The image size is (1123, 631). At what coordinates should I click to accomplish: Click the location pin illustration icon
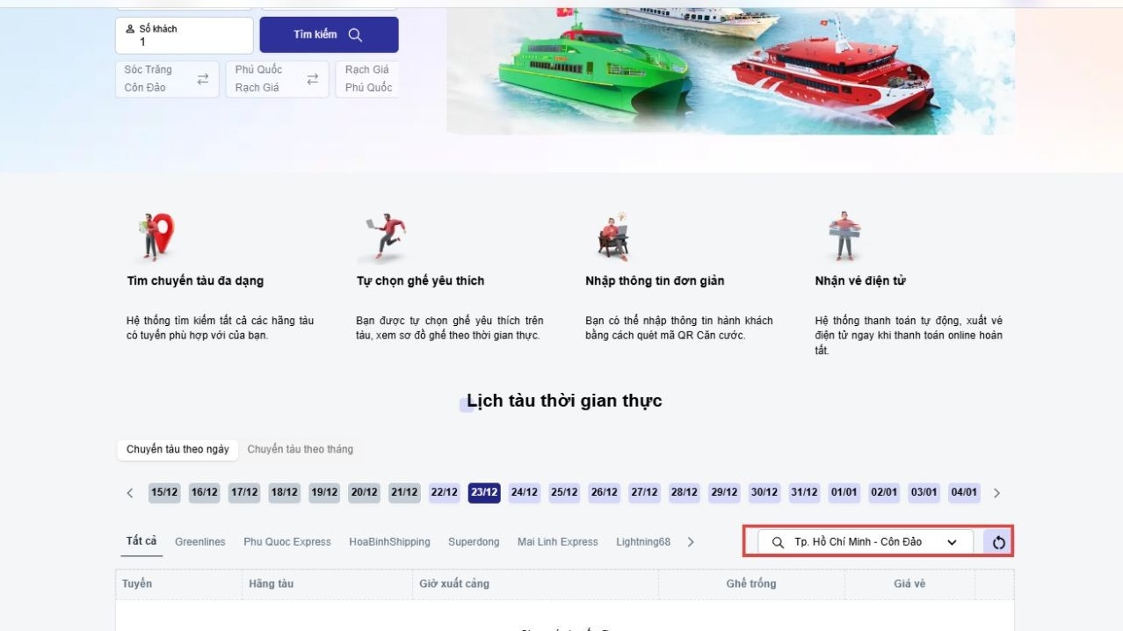click(156, 237)
